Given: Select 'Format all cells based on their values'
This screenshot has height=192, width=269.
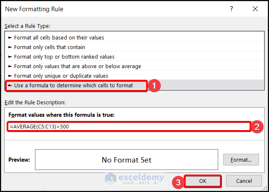Looking at the screenshot, I should point(59,37).
